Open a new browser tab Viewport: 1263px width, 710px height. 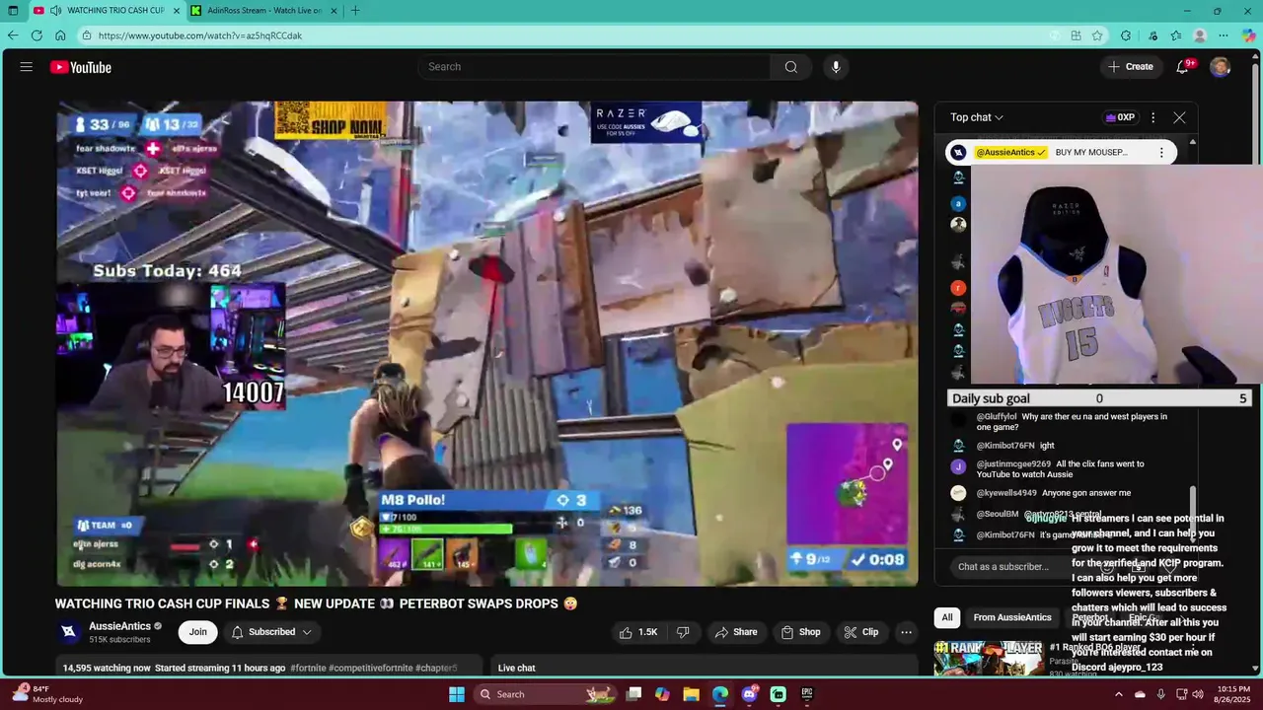pyautogui.click(x=355, y=11)
